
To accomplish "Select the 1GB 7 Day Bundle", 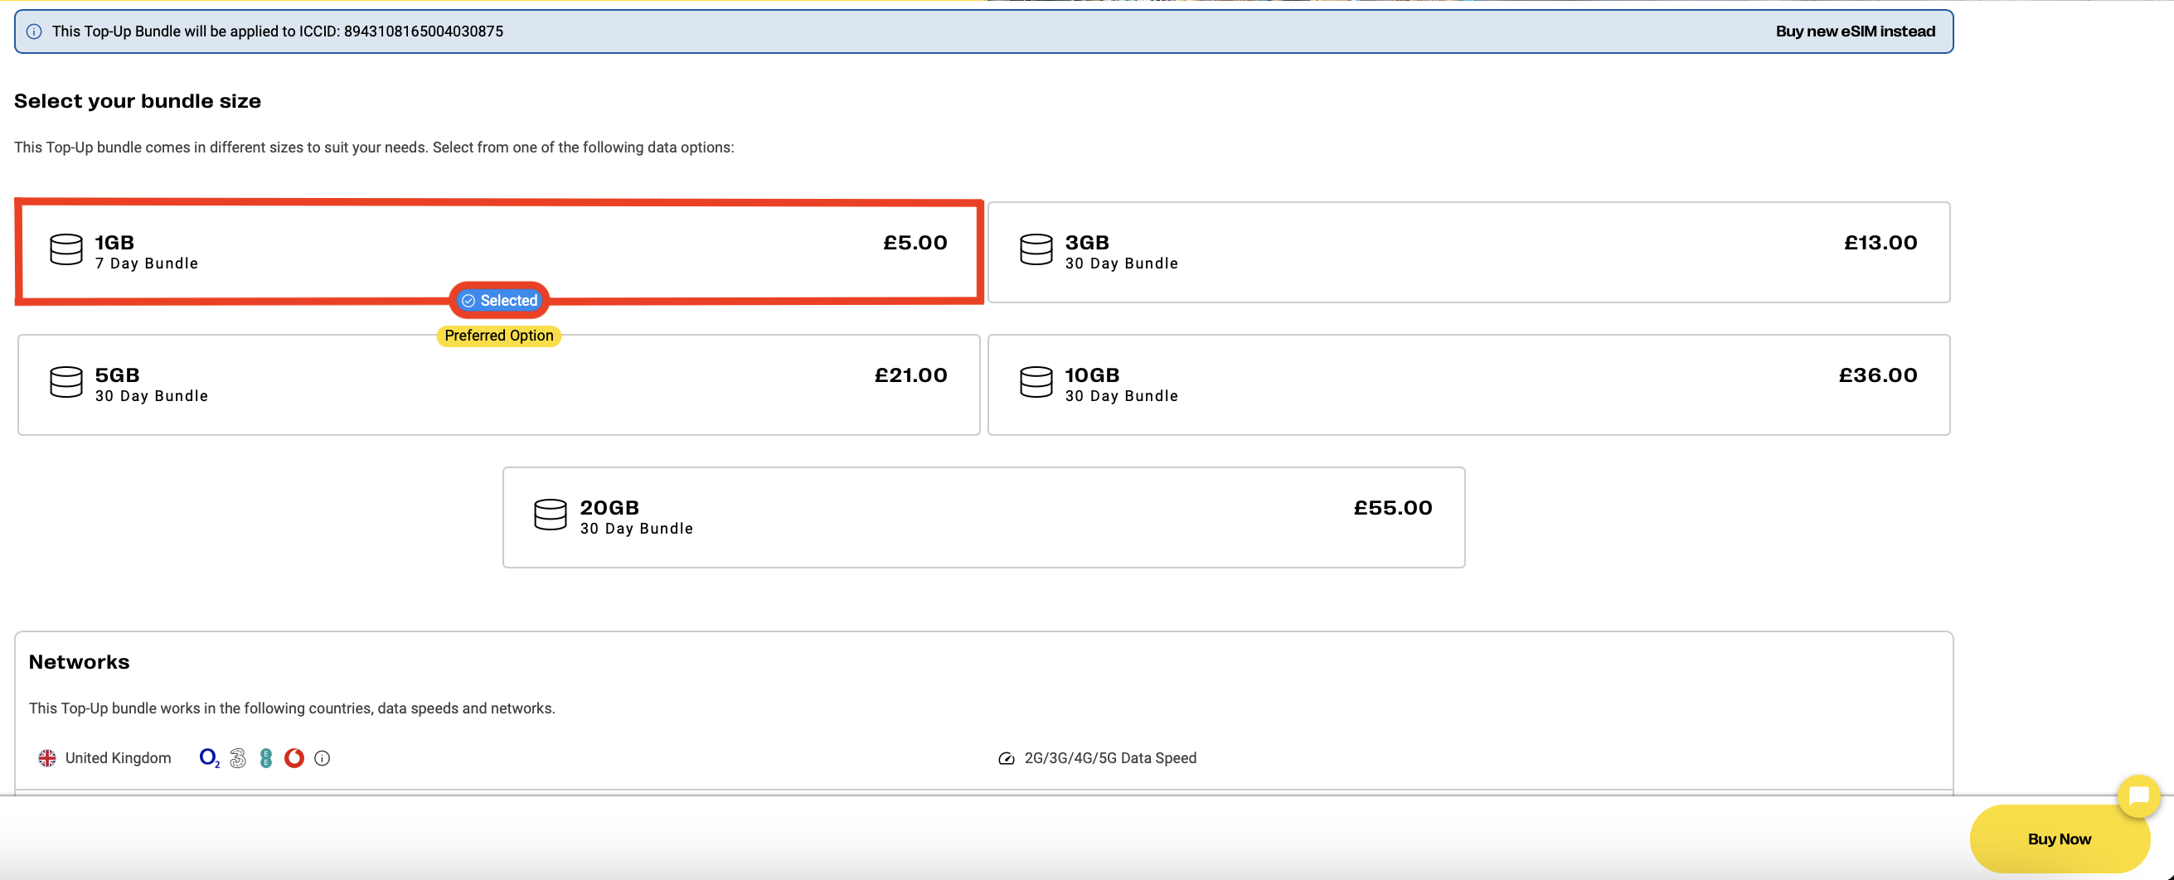I will coord(498,249).
